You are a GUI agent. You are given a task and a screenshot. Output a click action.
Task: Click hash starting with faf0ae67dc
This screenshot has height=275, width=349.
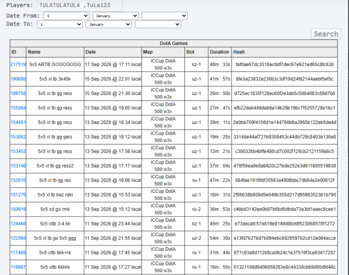pos(284,64)
